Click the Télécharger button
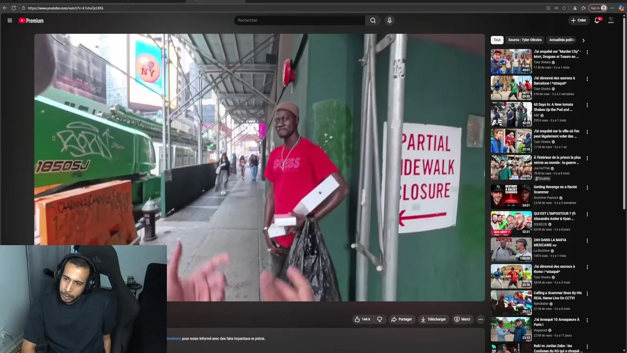 [434, 319]
